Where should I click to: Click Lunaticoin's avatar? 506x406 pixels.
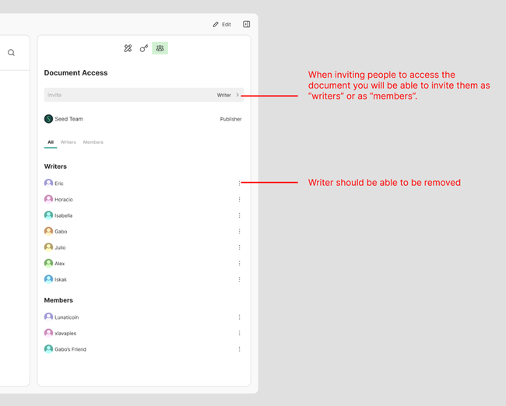click(x=48, y=317)
